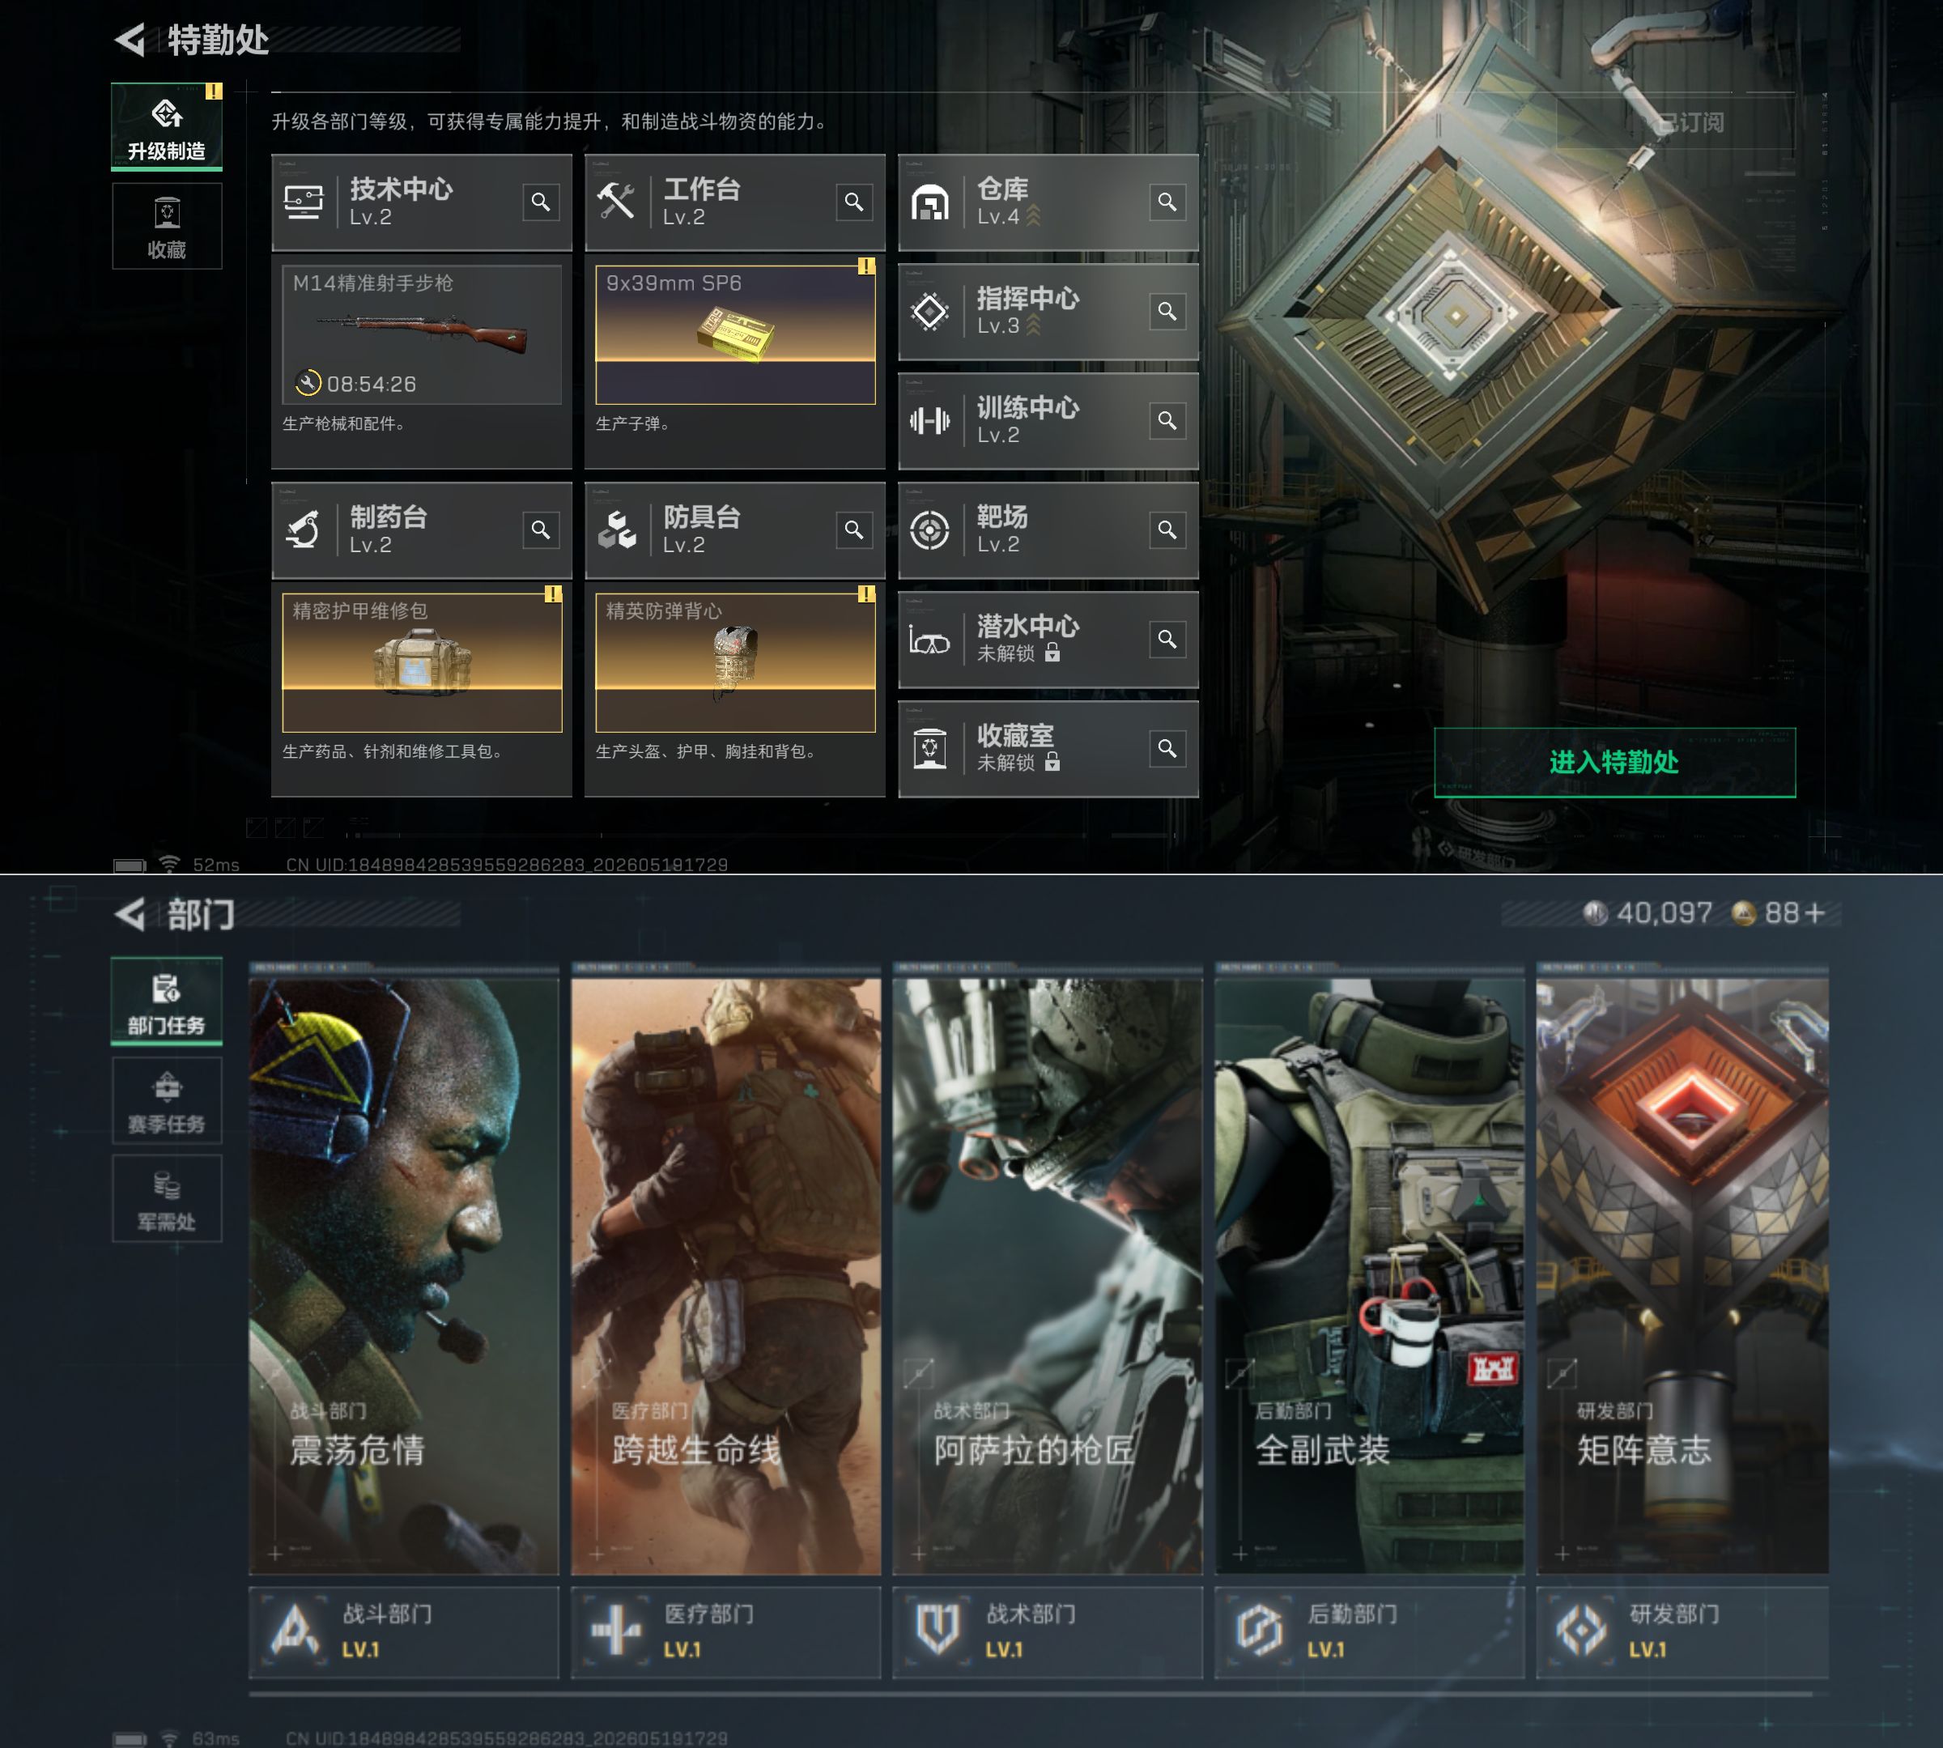This screenshot has height=1748, width=1943.
Task: Click the 靶场 target icon
Action: [x=929, y=530]
